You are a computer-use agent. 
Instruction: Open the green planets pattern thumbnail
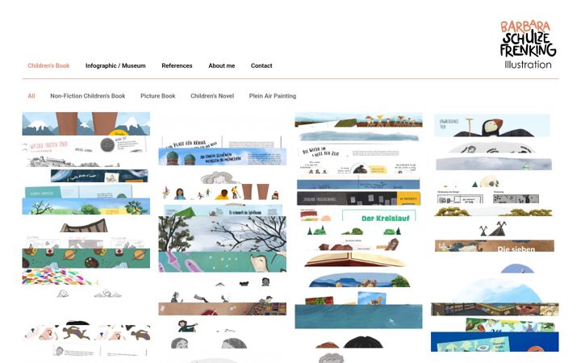(86, 258)
